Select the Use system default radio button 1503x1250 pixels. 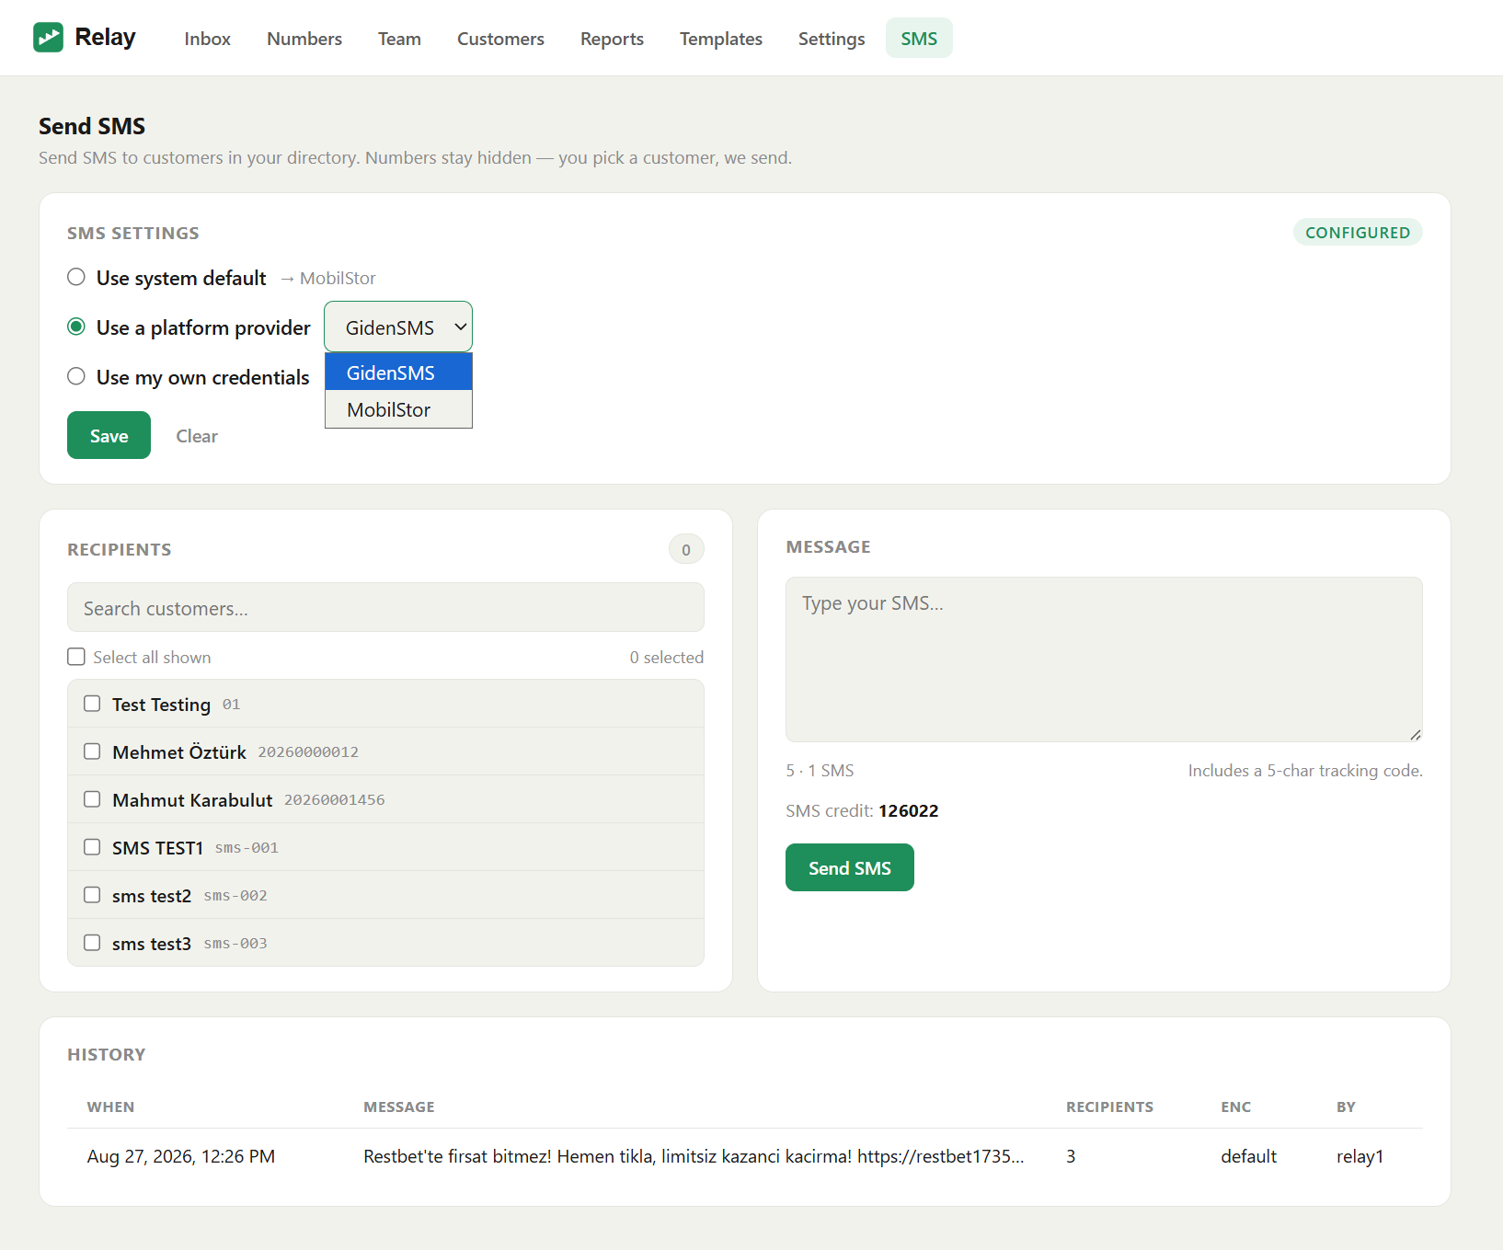tap(76, 277)
